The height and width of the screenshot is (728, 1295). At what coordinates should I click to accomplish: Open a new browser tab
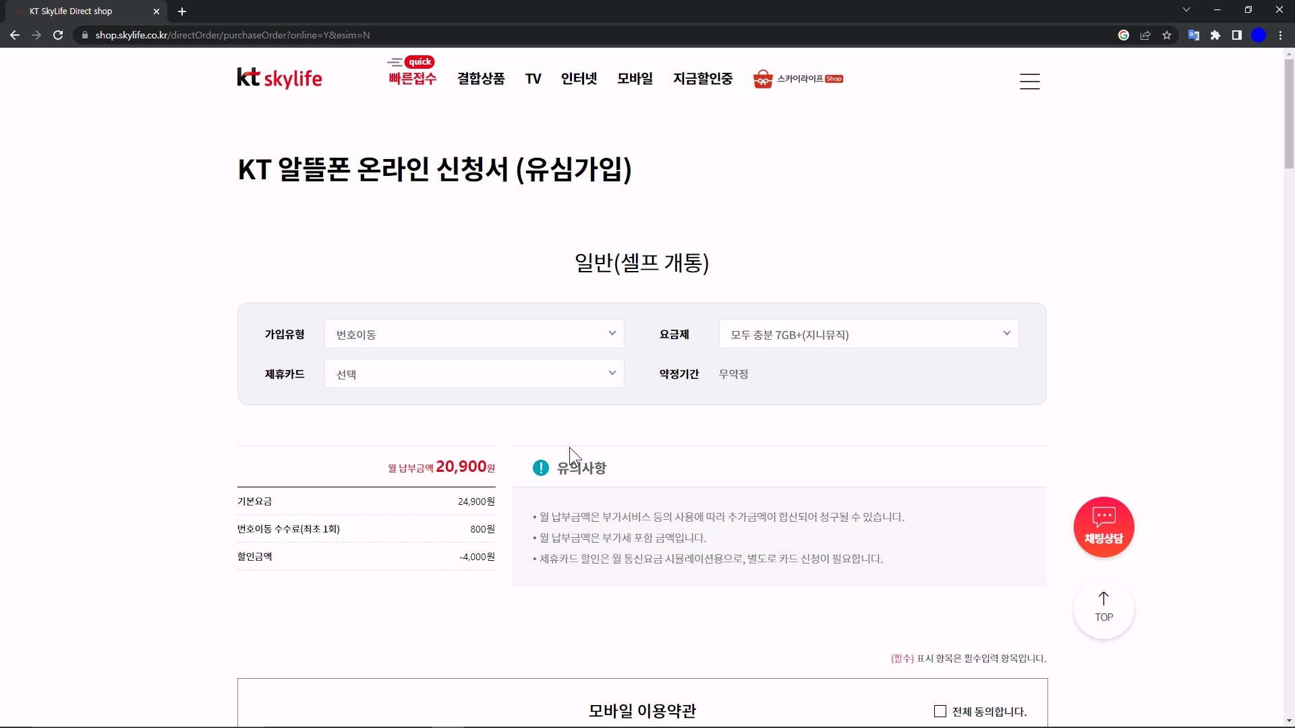pyautogui.click(x=182, y=11)
